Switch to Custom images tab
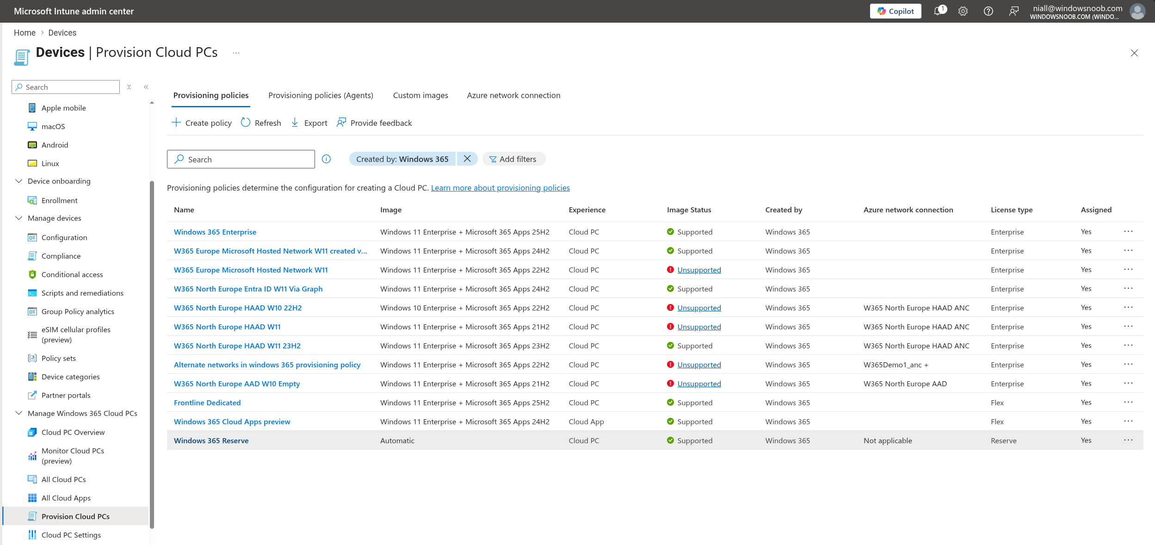Viewport: 1155px width, 545px height. point(420,95)
